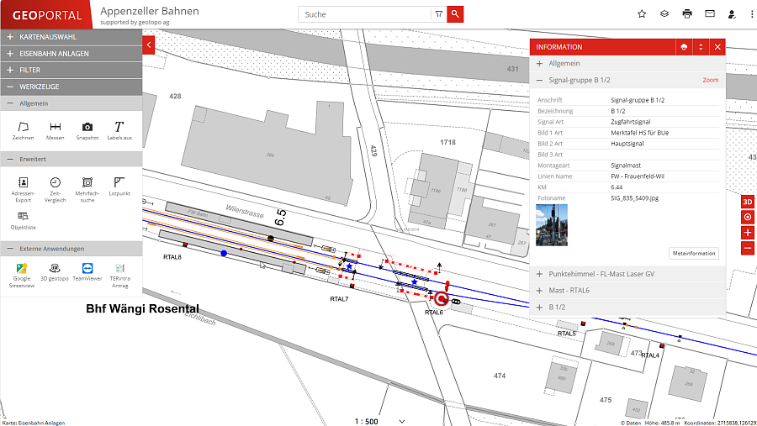This screenshot has height=426, width=757.
Task: Center map on current location
Action: [748, 217]
